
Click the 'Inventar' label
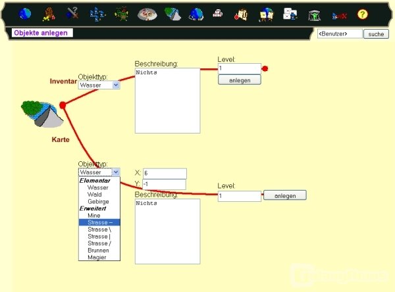(x=63, y=81)
